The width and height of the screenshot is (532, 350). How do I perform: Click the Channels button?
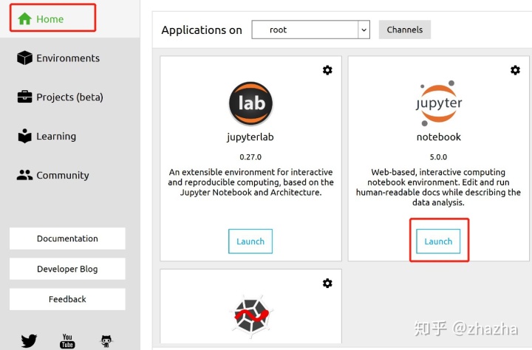coord(405,30)
